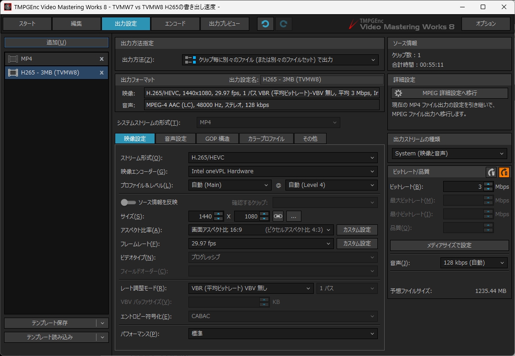Switch to the その他 tab
Viewport: 515px width, 356px height.
coord(311,139)
